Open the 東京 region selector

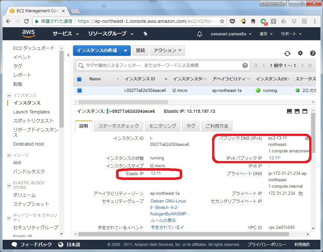[x=266, y=34]
